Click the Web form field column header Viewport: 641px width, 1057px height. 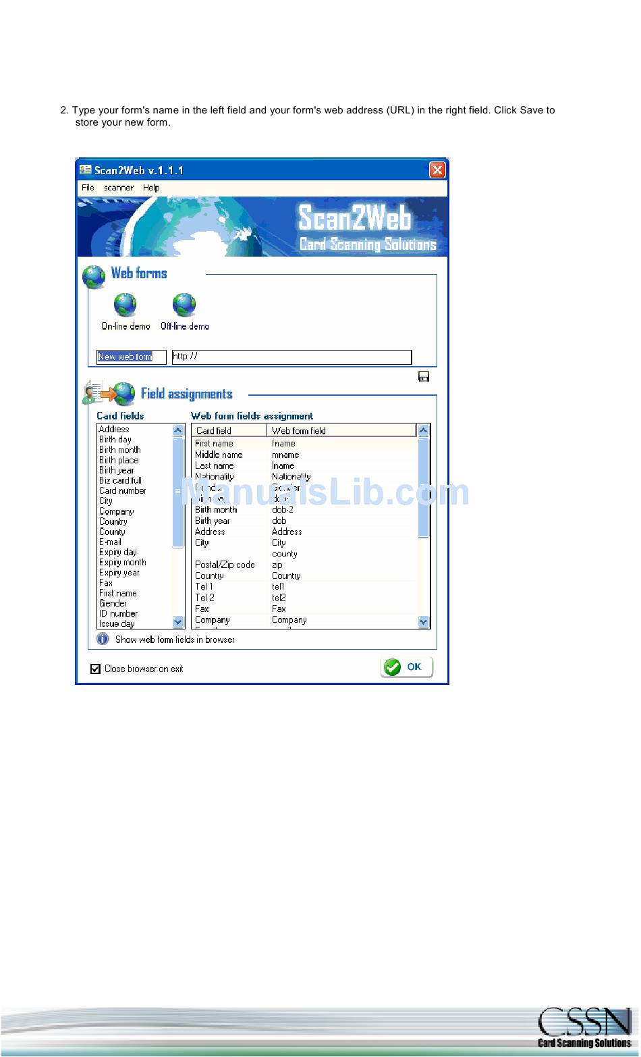[341, 430]
